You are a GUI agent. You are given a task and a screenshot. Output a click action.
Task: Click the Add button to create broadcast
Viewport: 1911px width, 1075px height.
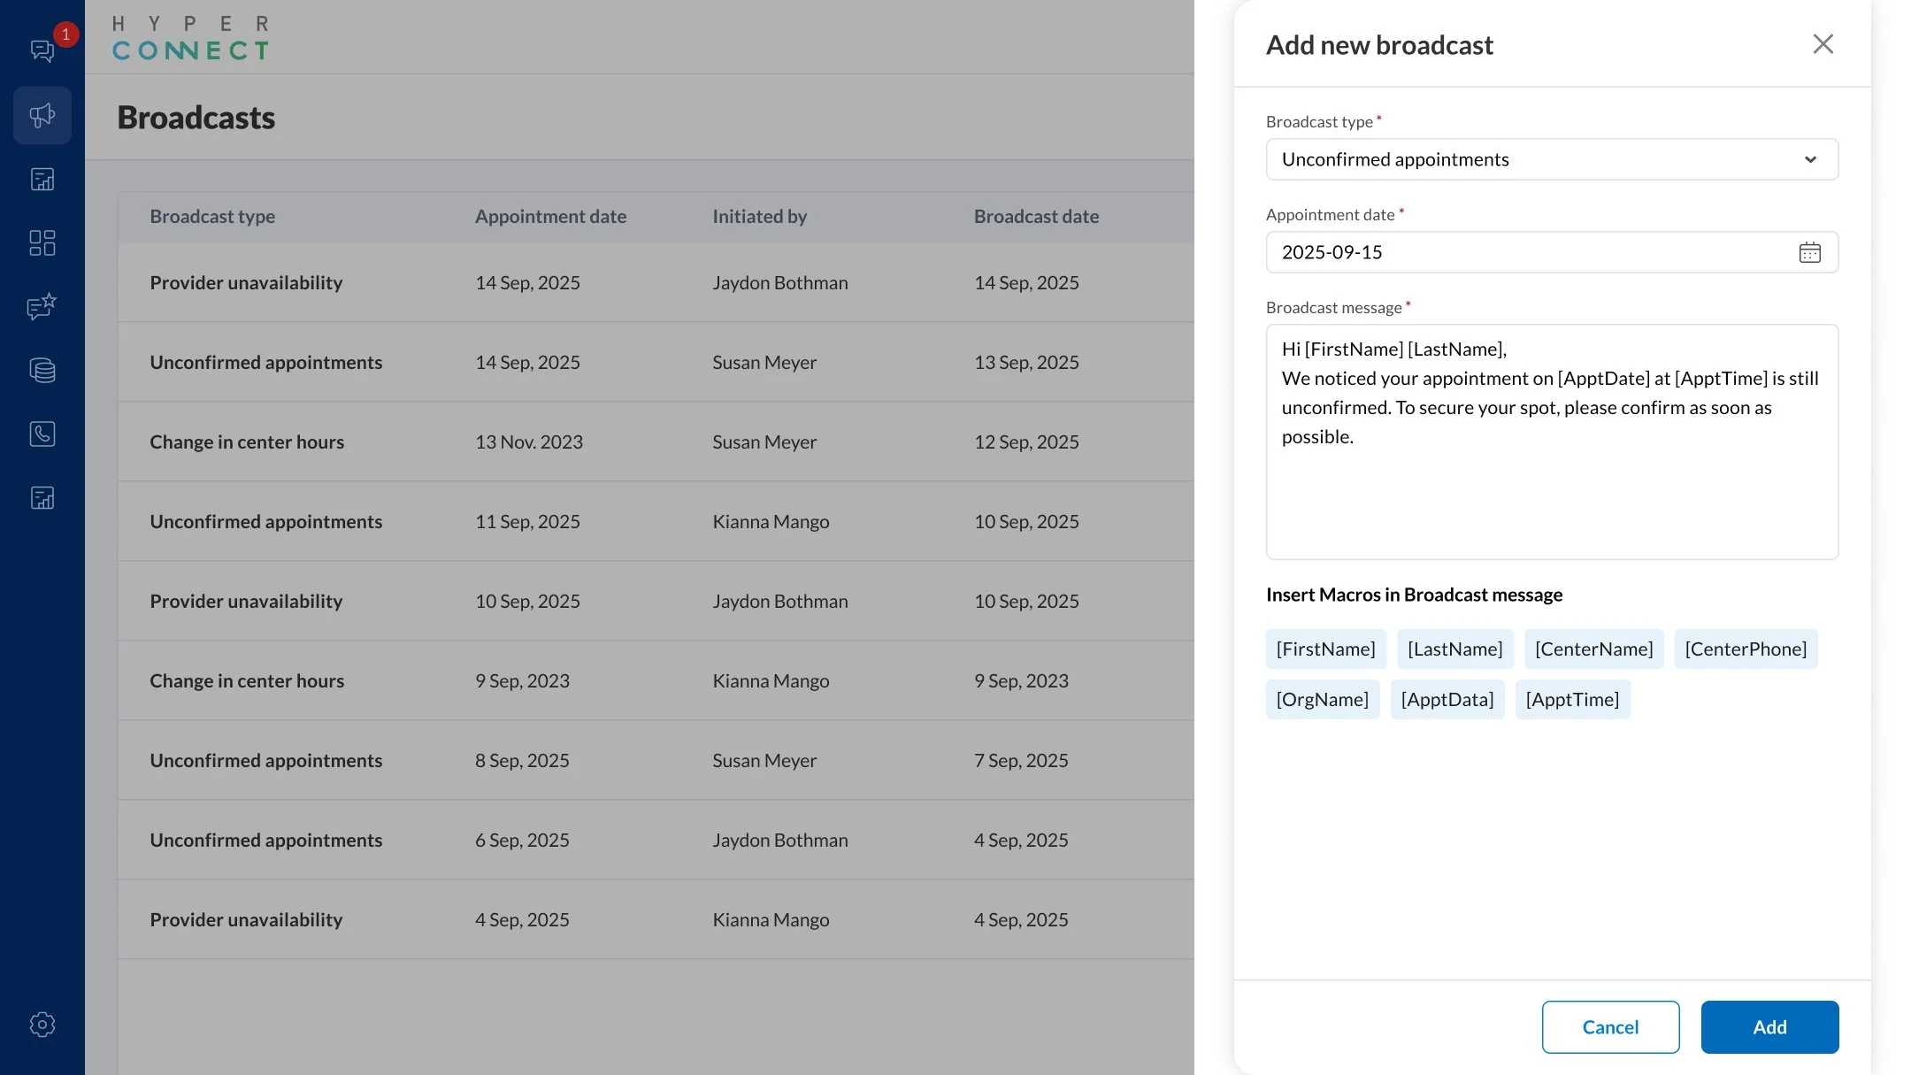[1769, 1027]
